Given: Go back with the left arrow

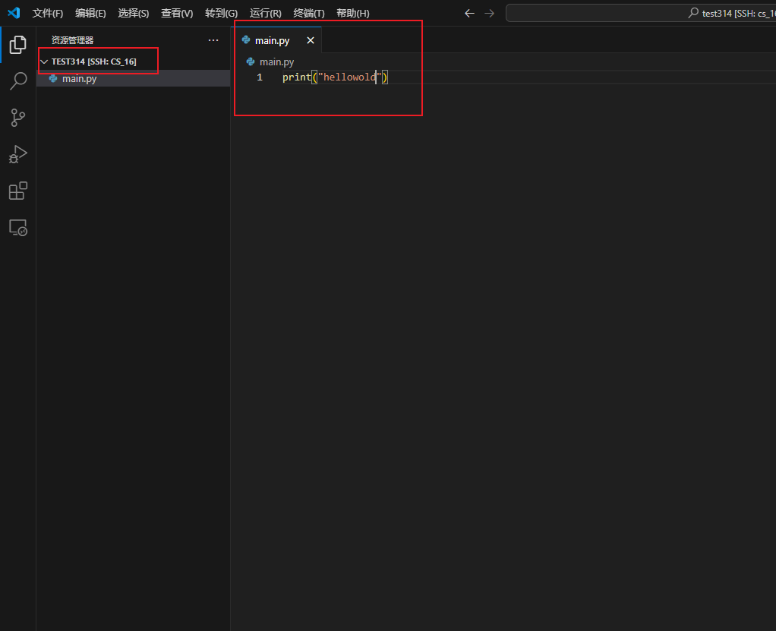Looking at the screenshot, I should (x=470, y=14).
